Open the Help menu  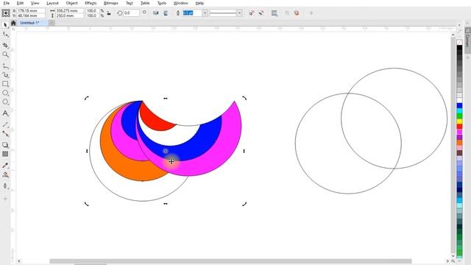(199, 3)
